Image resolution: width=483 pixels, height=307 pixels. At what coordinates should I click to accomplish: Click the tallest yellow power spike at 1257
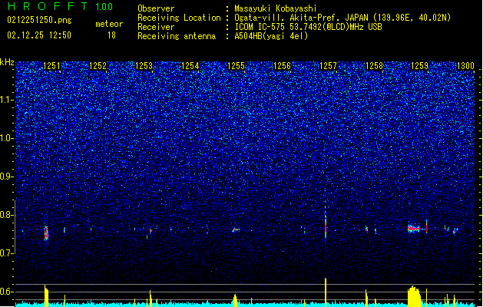tap(326, 292)
